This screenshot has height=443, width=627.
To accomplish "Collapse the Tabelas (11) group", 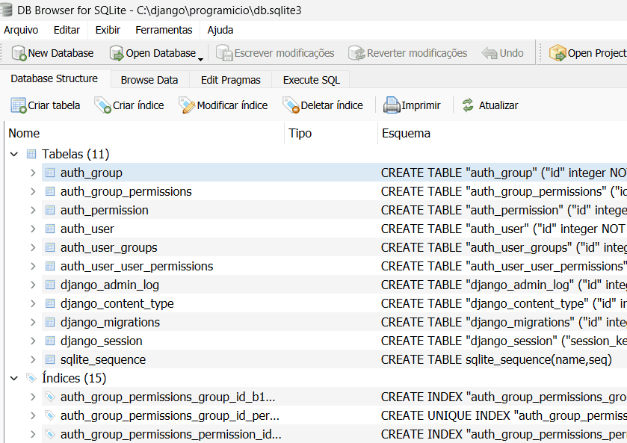I will pos(14,154).
